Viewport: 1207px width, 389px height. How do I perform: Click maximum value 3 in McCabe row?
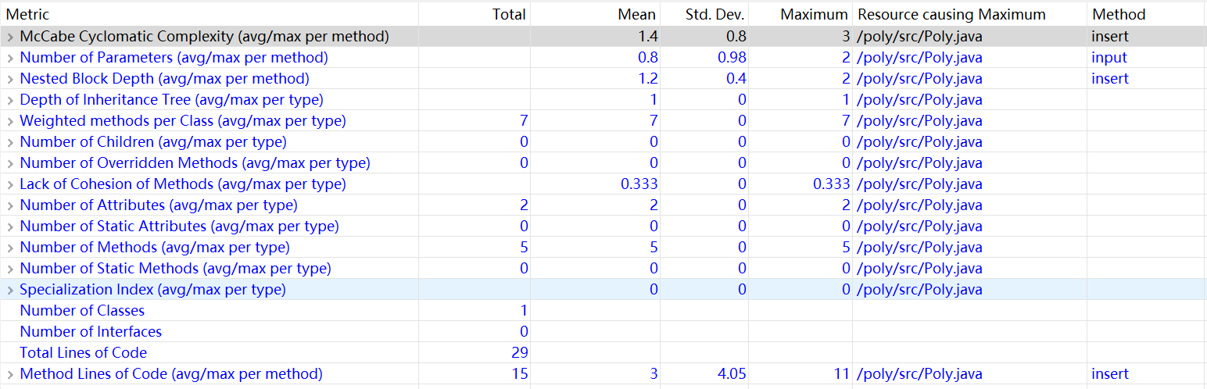pos(845,37)
